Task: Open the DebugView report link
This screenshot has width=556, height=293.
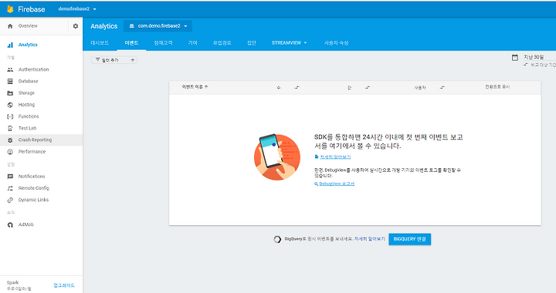Action: tap(337, 184)
